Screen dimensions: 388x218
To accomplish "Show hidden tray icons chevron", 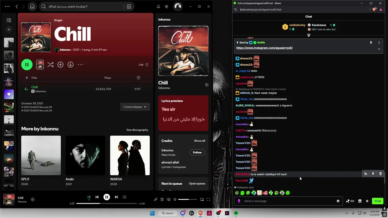I will point(347,213).
